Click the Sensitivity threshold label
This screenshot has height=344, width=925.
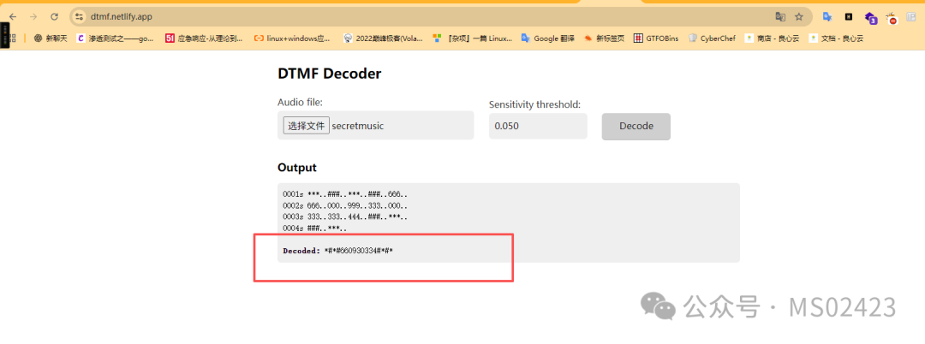tap(535, 105)
